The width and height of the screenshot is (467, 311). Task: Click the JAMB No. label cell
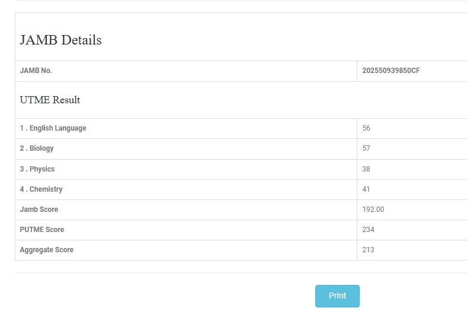[x=36, y=71]
